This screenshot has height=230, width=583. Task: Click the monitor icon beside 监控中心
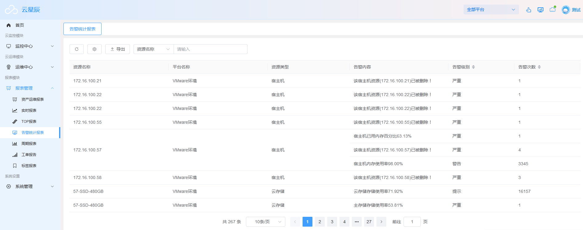pyautogui.click(x=9, y=46)
